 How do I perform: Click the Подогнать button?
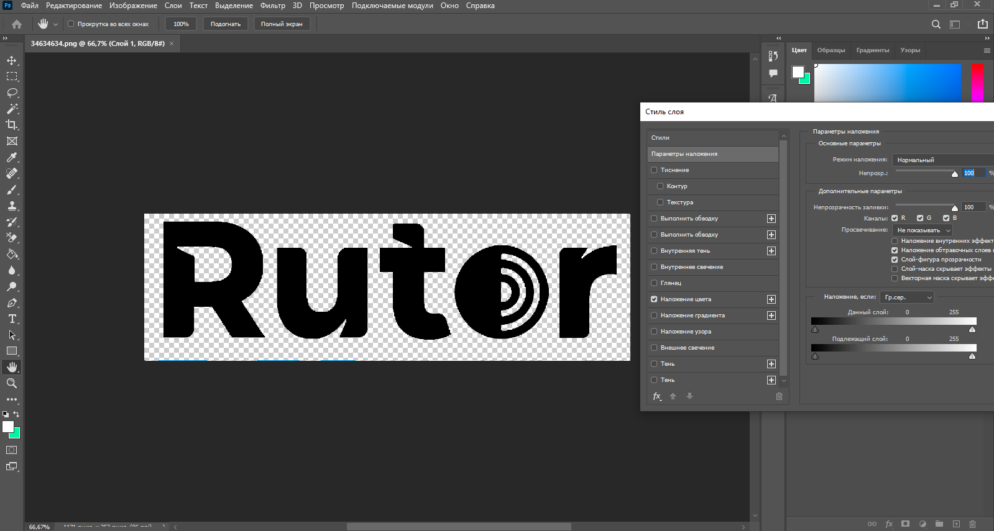click(226, 24)
